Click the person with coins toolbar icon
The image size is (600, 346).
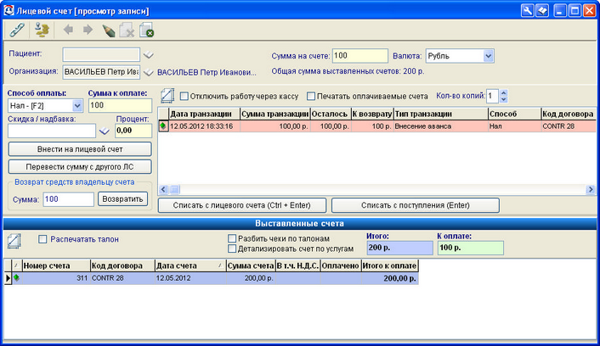[x=42, y=30]
